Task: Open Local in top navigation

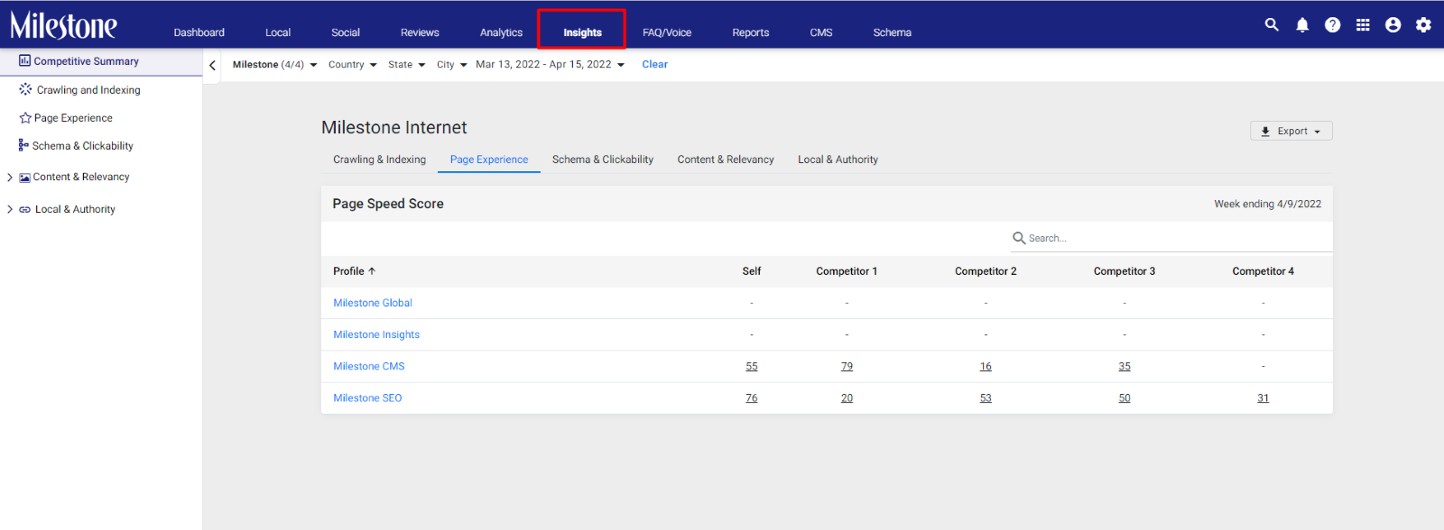Action: tap(278, 32)
